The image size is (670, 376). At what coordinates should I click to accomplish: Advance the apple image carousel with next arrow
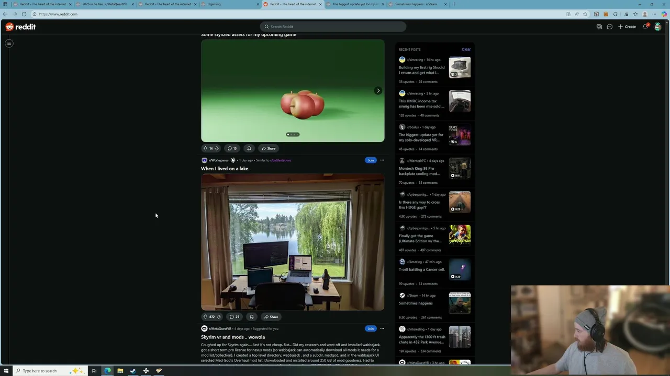click(378, 91)
